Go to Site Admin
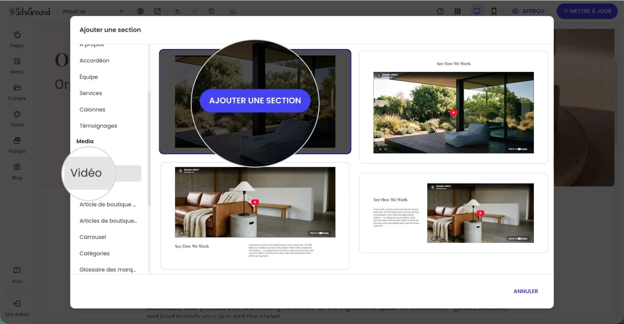The image size is (624, 324). pyautogui.click(x=17, y=308)
